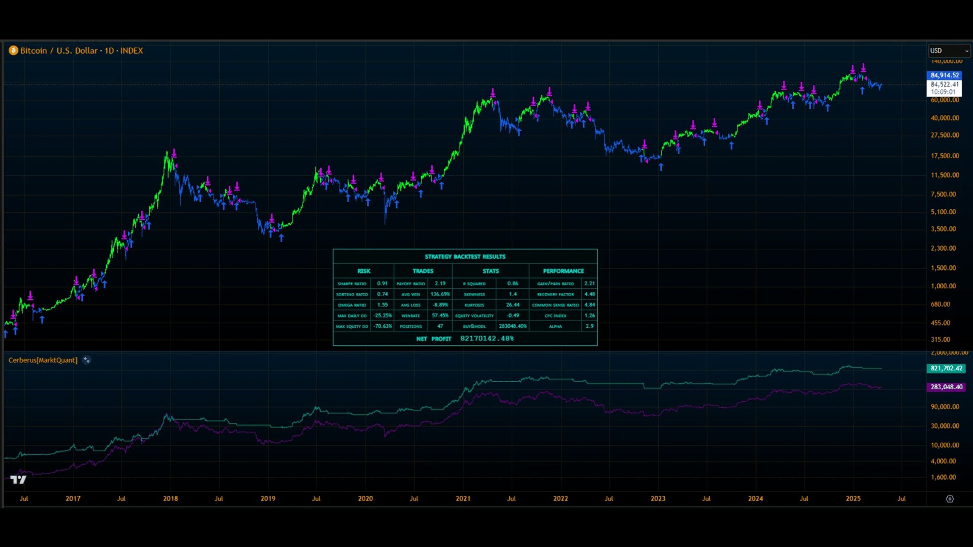Click the 2025 label on time axis
973x547 pixels.
coord(853,498)
